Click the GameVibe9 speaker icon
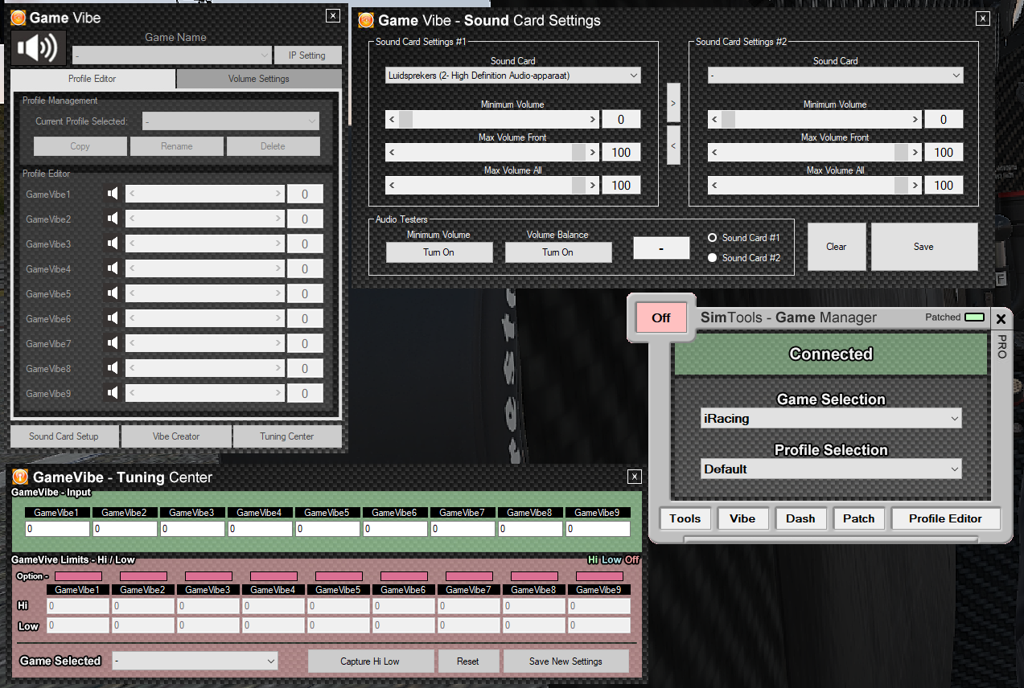 [113, 393]
